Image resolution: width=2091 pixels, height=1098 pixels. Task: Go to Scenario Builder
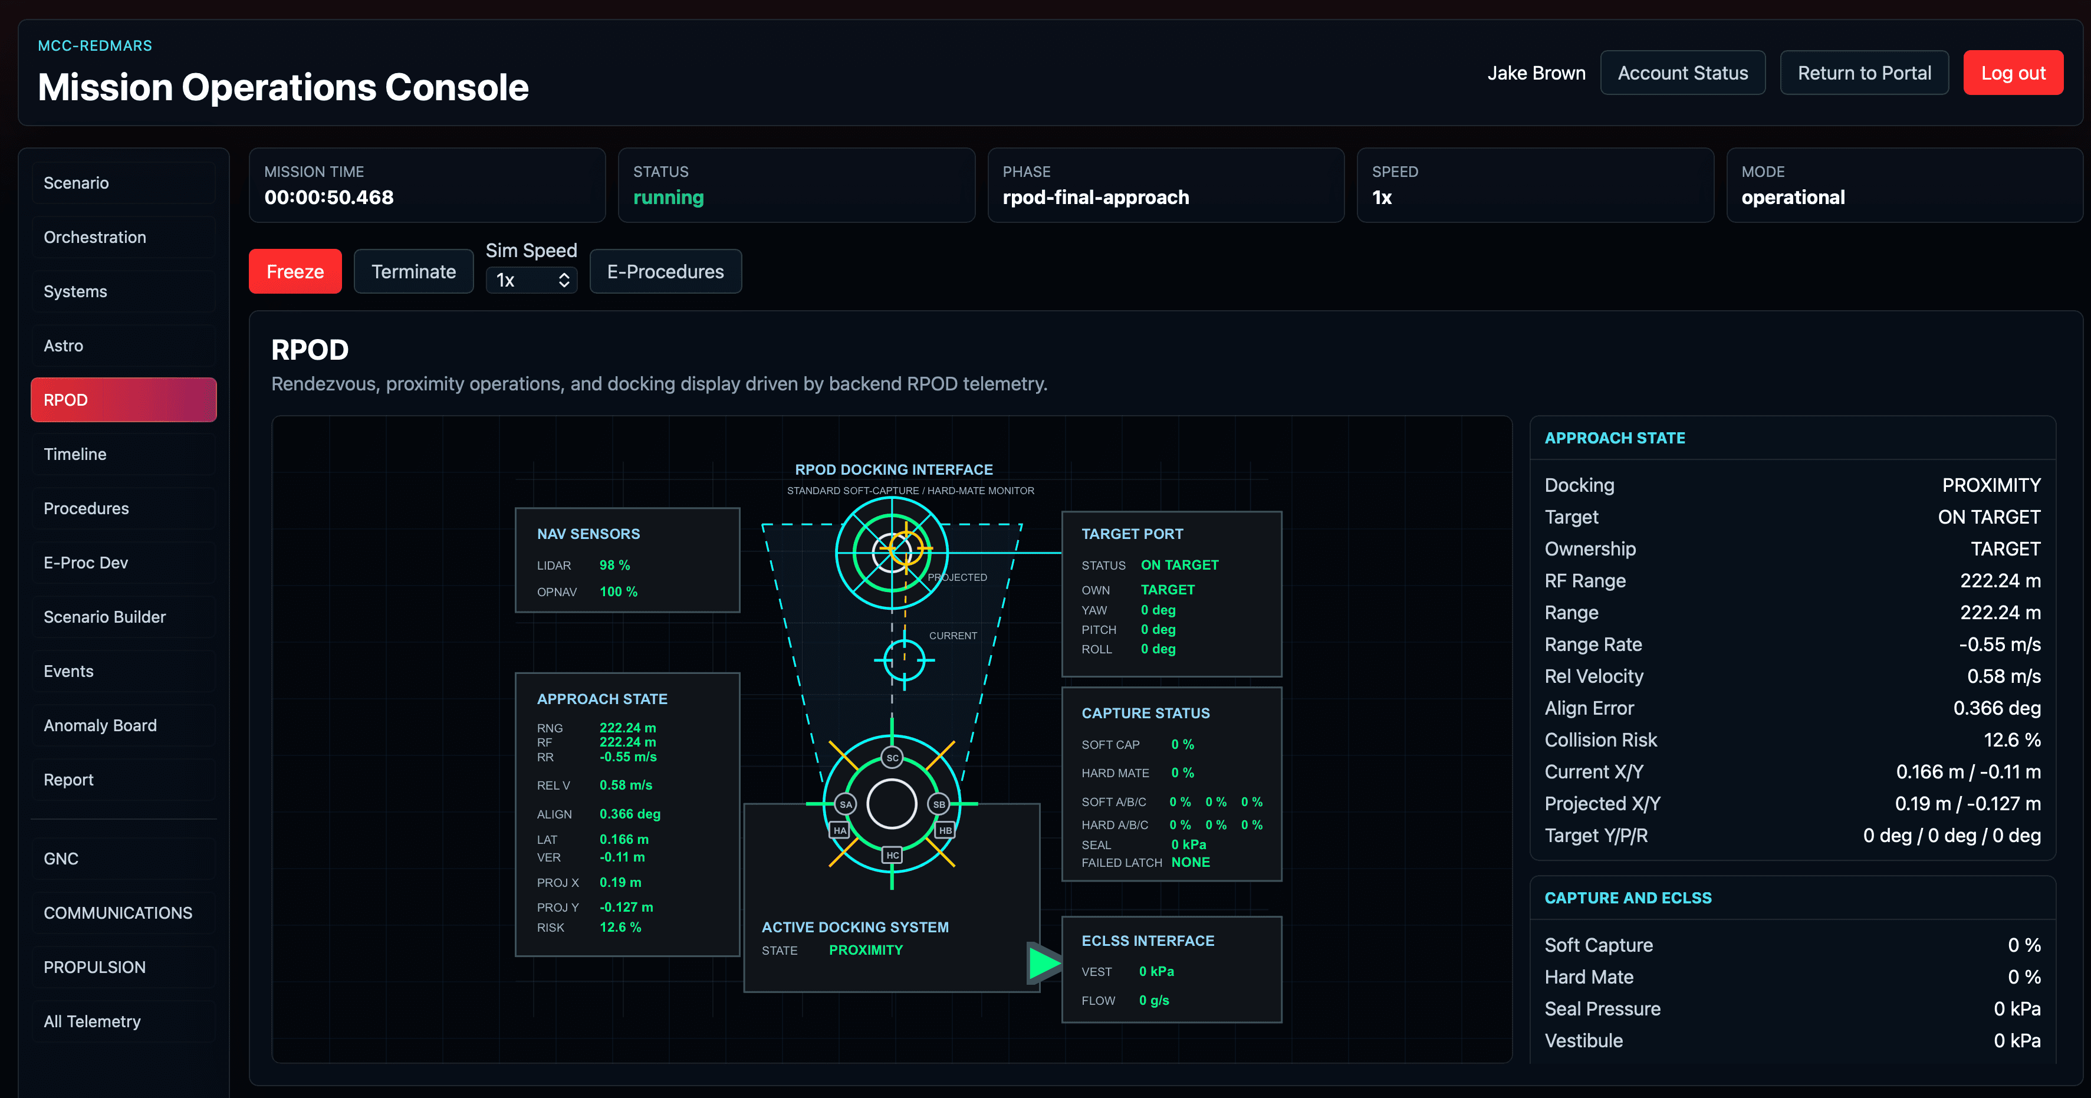[123, 617]
